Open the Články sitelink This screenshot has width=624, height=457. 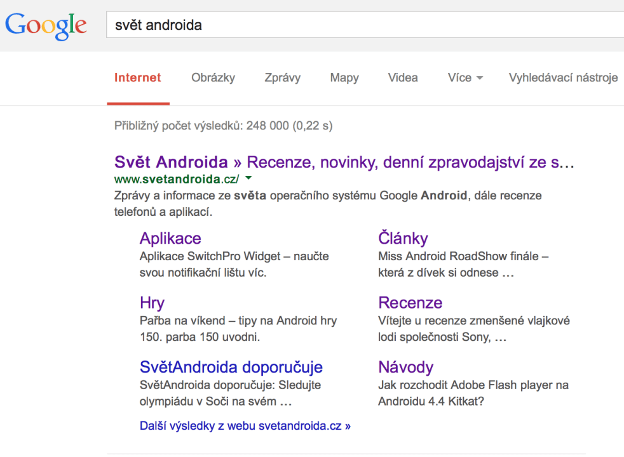(x=403, y=239)
